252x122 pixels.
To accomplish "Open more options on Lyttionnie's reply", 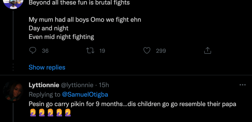I will [242, 85].
